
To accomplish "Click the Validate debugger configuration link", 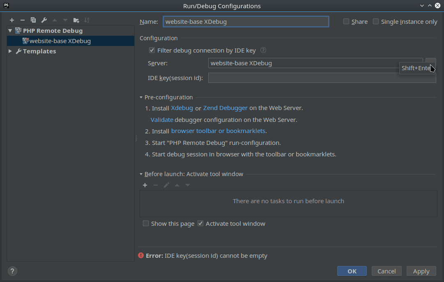I will (162, 120).
